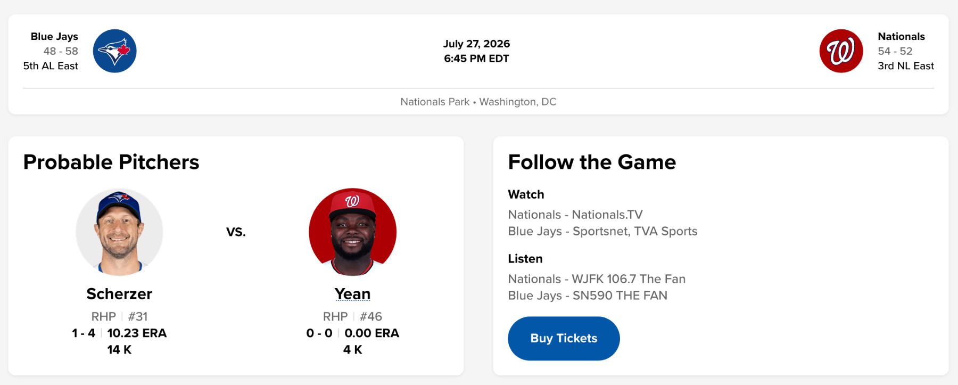Open Scherzer's player headshot
The image size is (958, 385).
pyautogui.click(x=119, y=232)
